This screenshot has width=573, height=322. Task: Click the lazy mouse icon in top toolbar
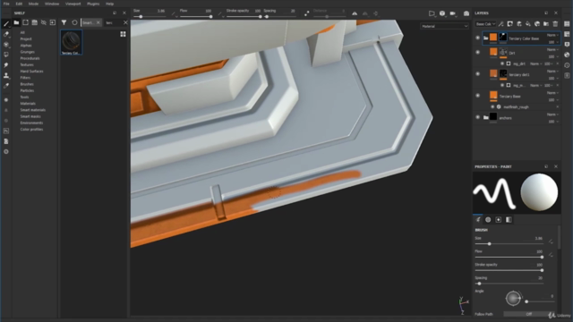[306, 13]
